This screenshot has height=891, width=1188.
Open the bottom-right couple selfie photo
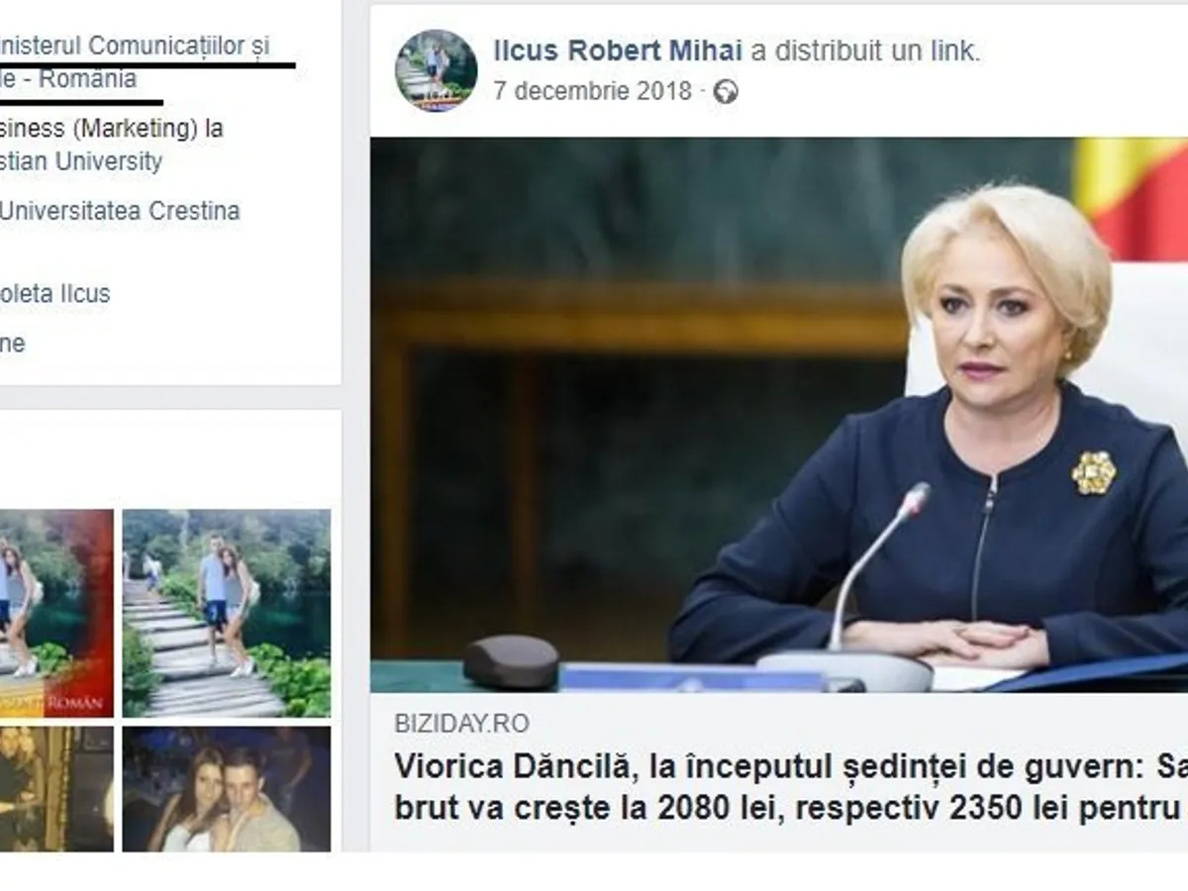pos(227,789)
